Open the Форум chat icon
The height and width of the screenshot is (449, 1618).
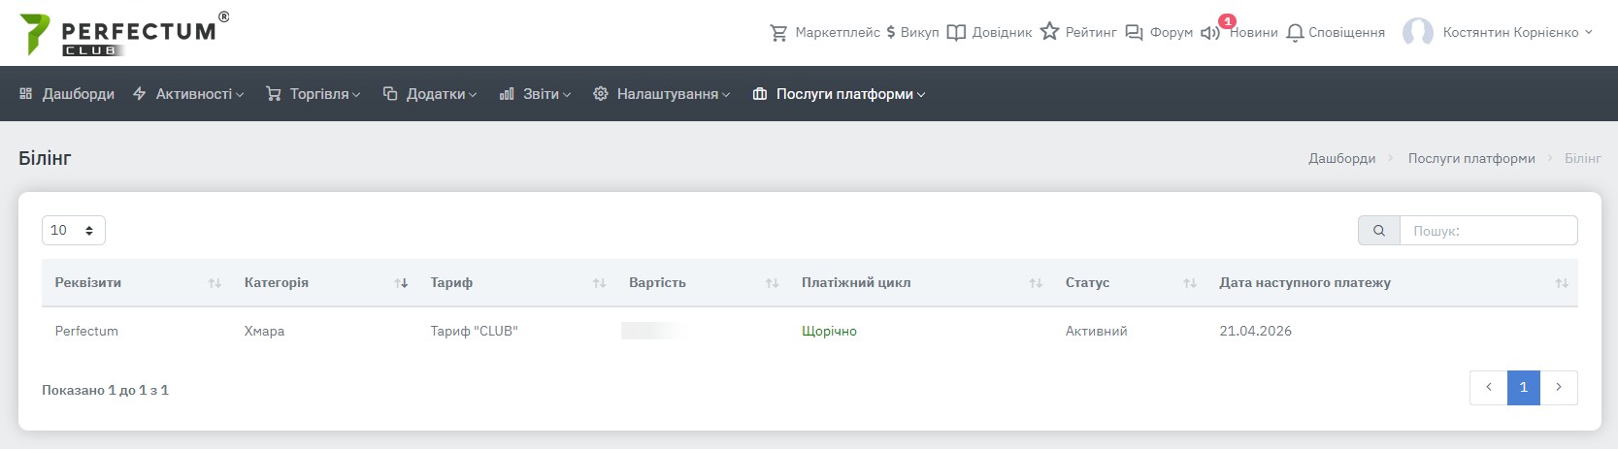tap(1134, 33)
